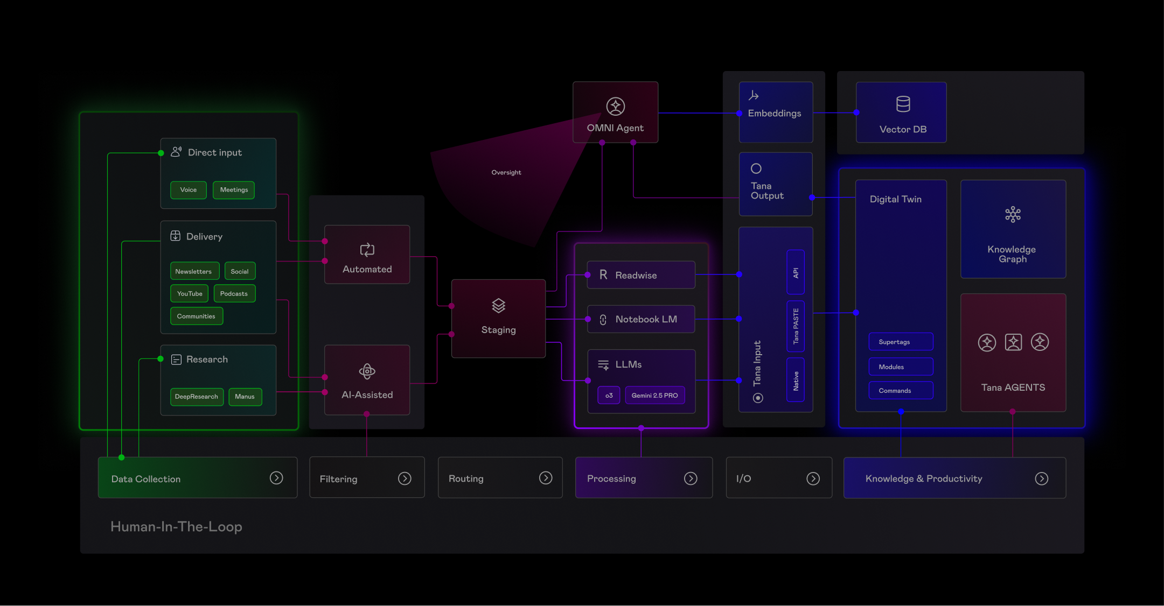Viewport: 1164px width, 606px height.
Task: Click the Readwise label
Action: (x=636, y=276)
